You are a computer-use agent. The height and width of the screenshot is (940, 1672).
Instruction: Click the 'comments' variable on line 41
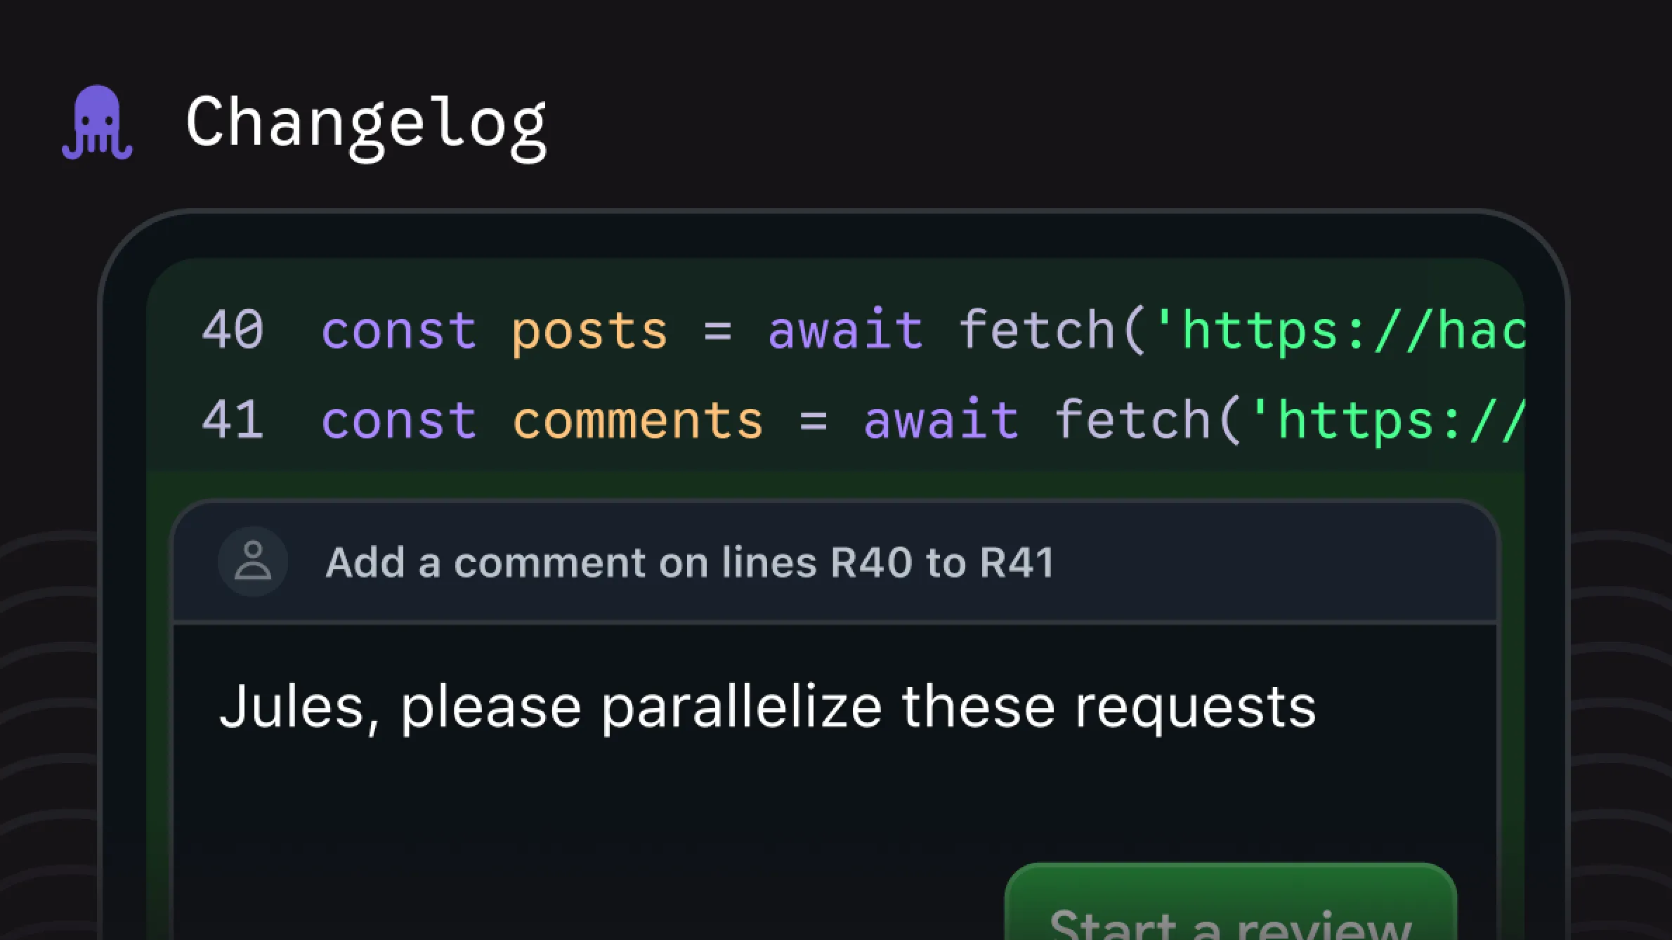pyautogui.click(x=637, y=420)
